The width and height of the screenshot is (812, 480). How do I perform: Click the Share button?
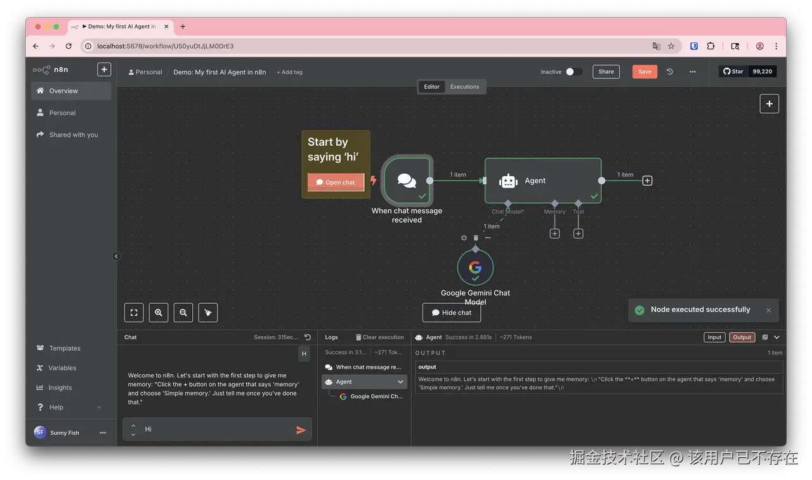(606, 72)
